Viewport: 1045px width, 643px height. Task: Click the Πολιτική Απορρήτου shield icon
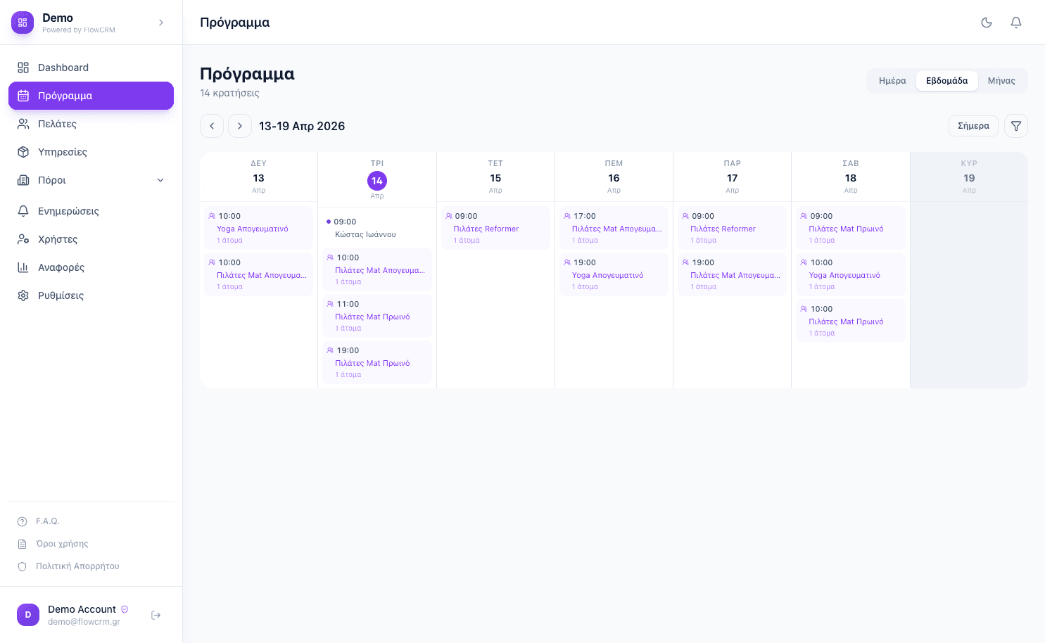point(22,566)
